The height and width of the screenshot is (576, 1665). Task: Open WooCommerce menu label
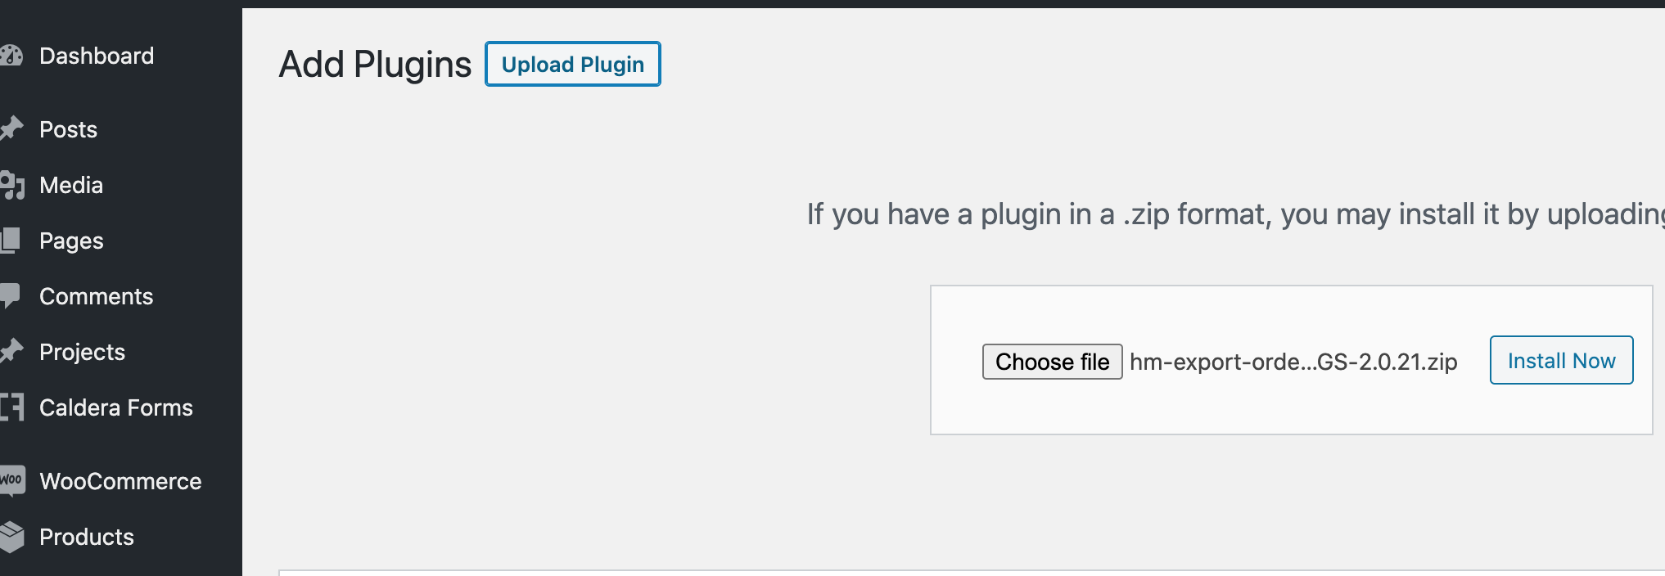pyautogui.click(x=120, y=481)
